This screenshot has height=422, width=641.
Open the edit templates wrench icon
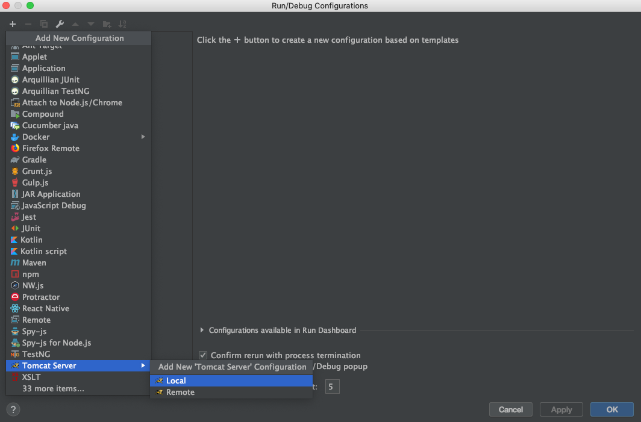tap(60, 24)
